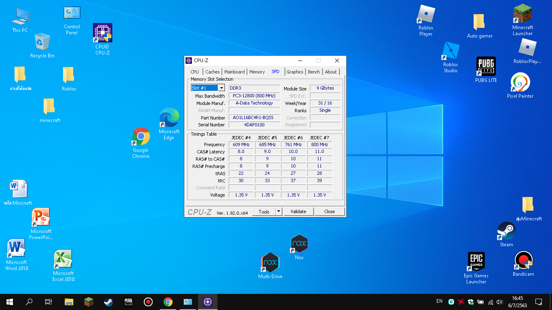Open the Epic Games Launcher icon
Image resolution: width=552 pixels, height=310 pixels.
tap(476, 262)
